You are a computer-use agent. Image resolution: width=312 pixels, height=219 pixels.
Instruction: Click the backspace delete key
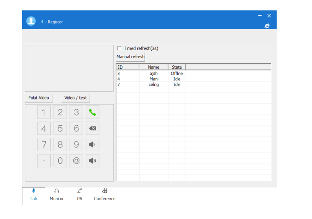[92, 129]
